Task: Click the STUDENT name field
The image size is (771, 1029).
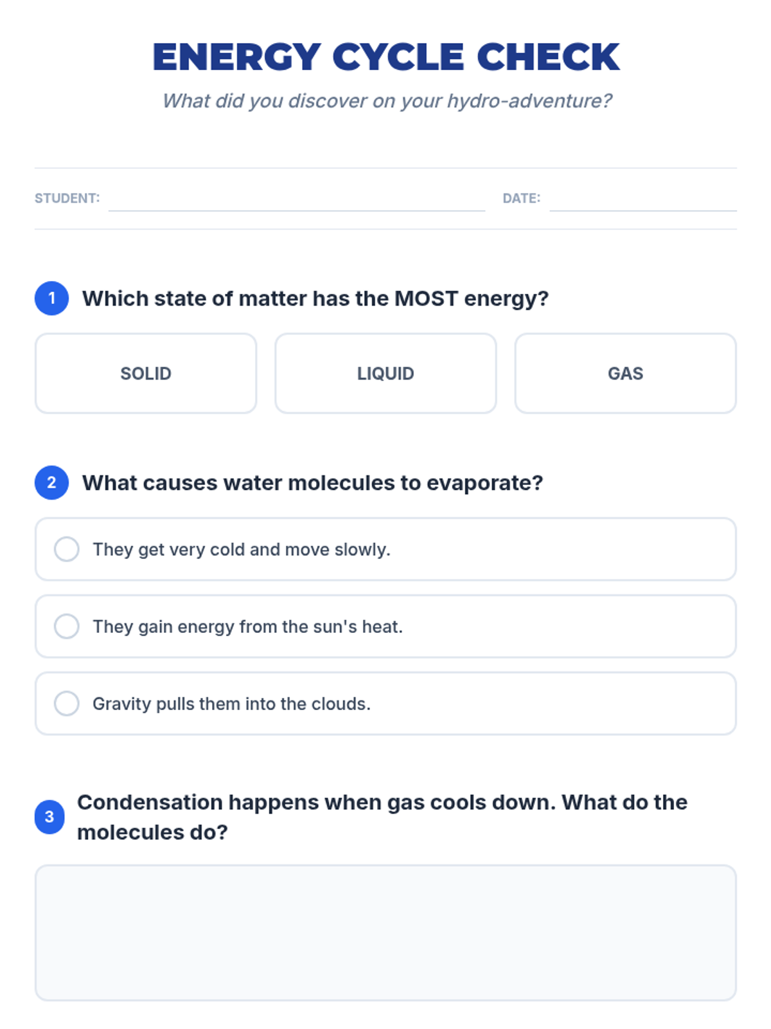Action: [297, 198]
